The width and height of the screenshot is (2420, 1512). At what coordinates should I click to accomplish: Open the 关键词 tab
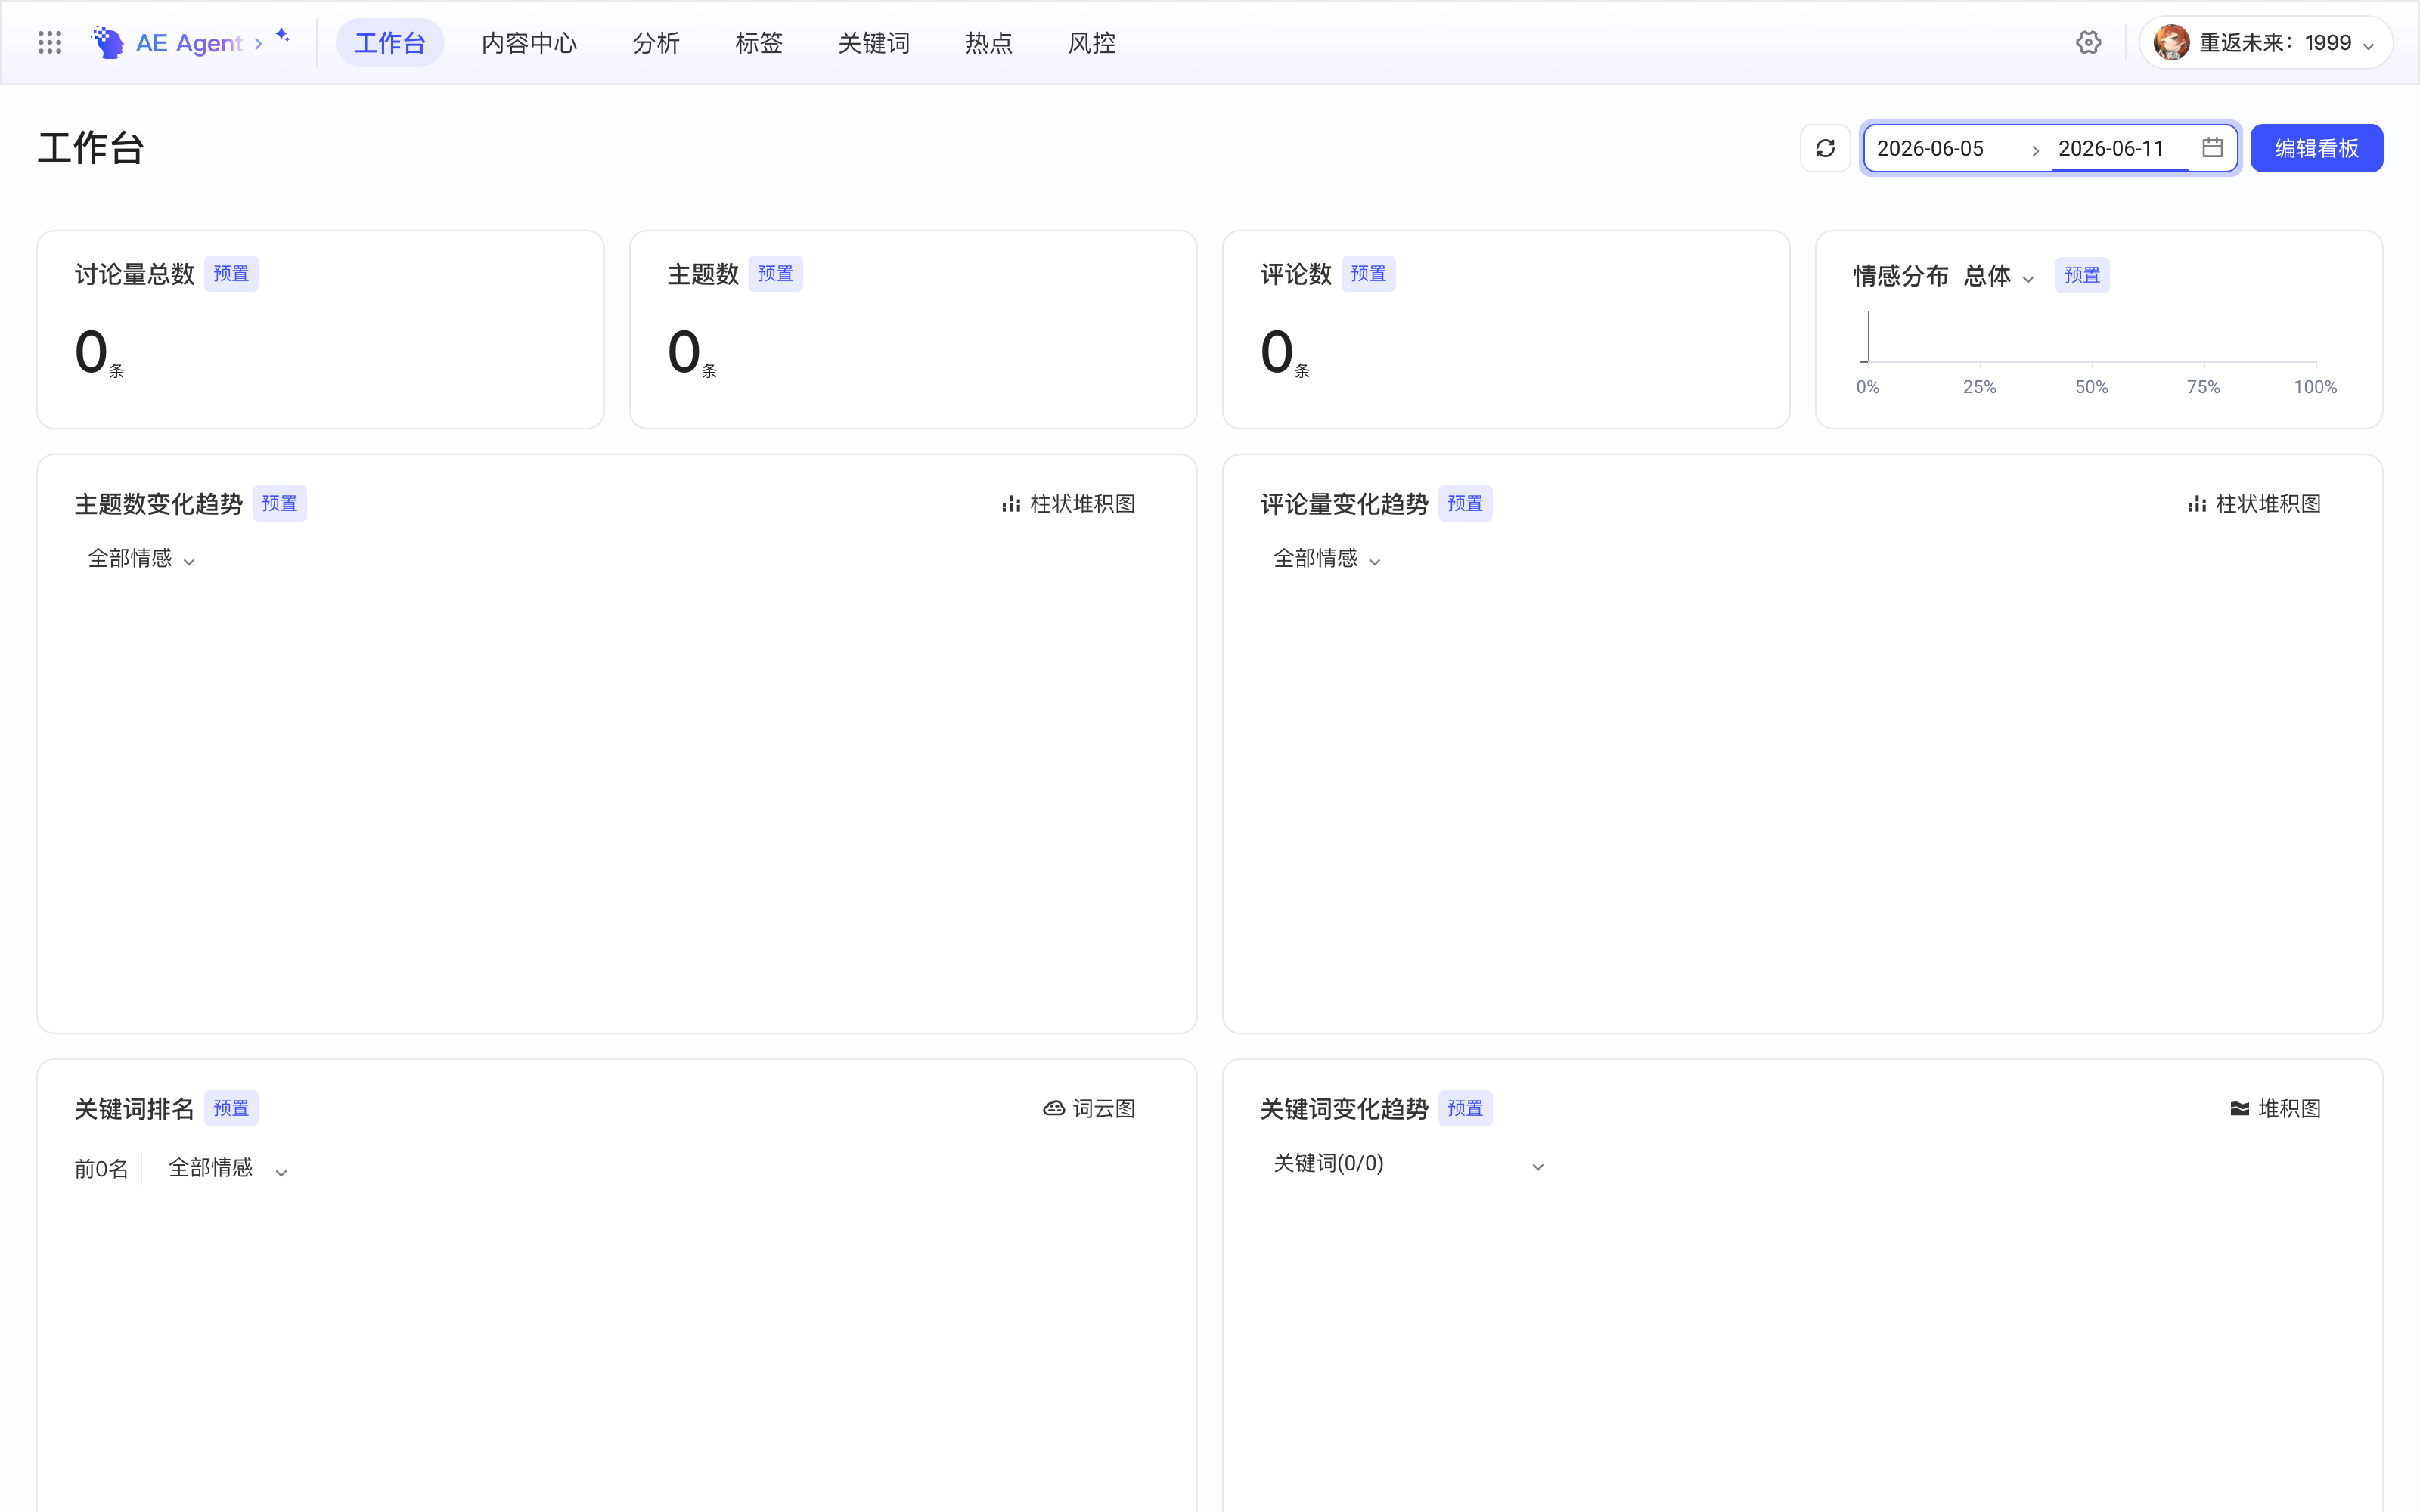(874, 43)
